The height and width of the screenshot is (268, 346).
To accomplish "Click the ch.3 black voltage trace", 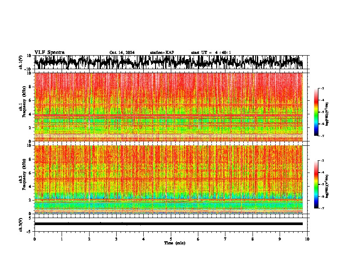I will (168, 224).
